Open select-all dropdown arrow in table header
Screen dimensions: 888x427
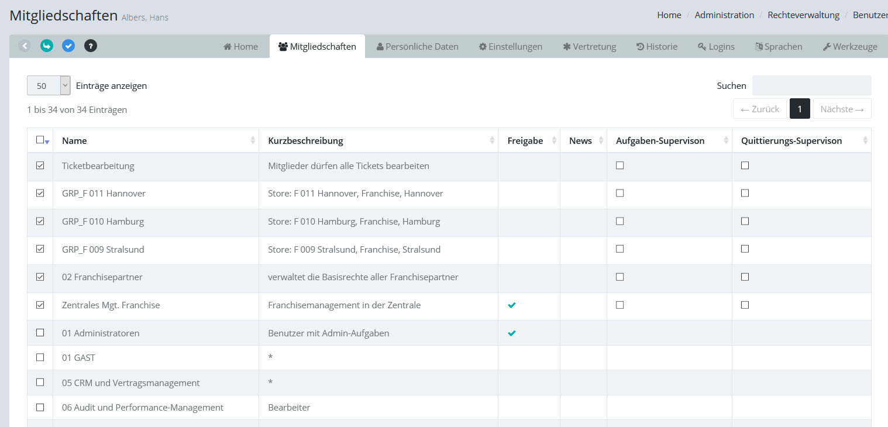(47, 142)
